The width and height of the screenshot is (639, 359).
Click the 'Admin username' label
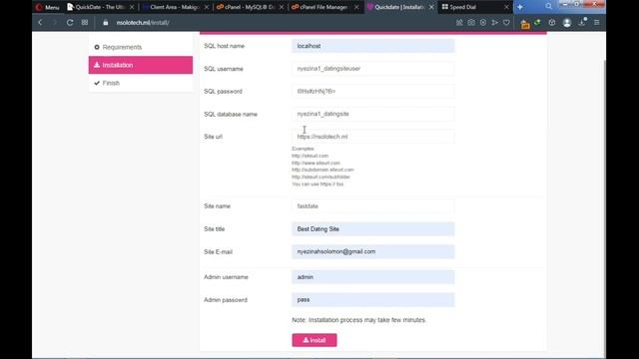[226, 277]
